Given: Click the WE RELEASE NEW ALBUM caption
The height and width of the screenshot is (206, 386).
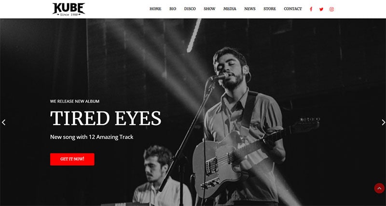Looking at the screenshot, I should click(75, 101).
